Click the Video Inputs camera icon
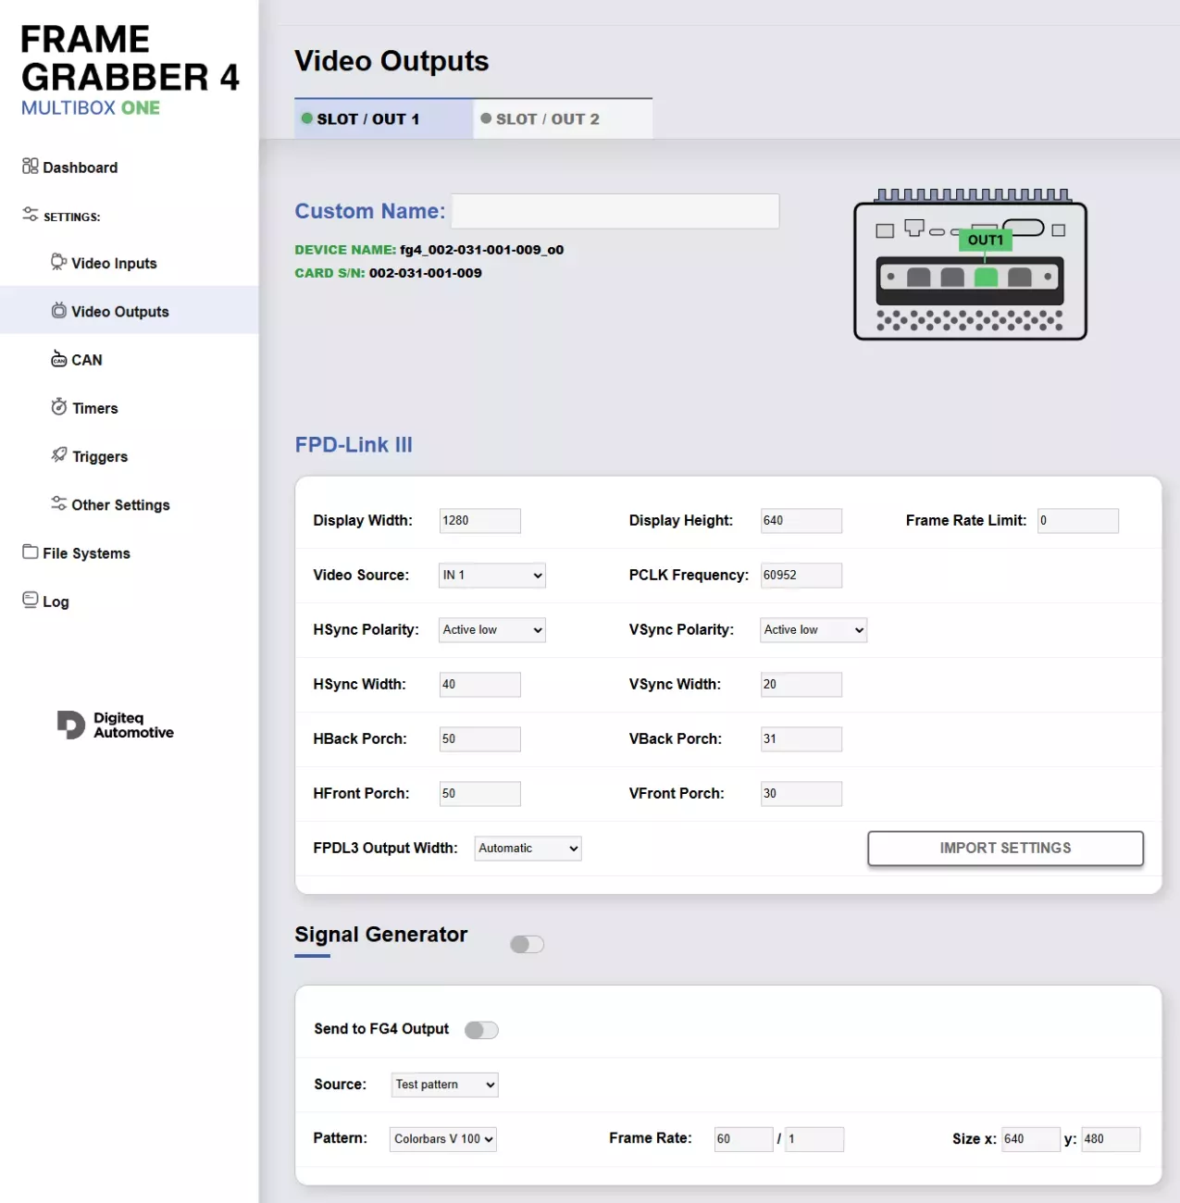 (x=58, y=262)
